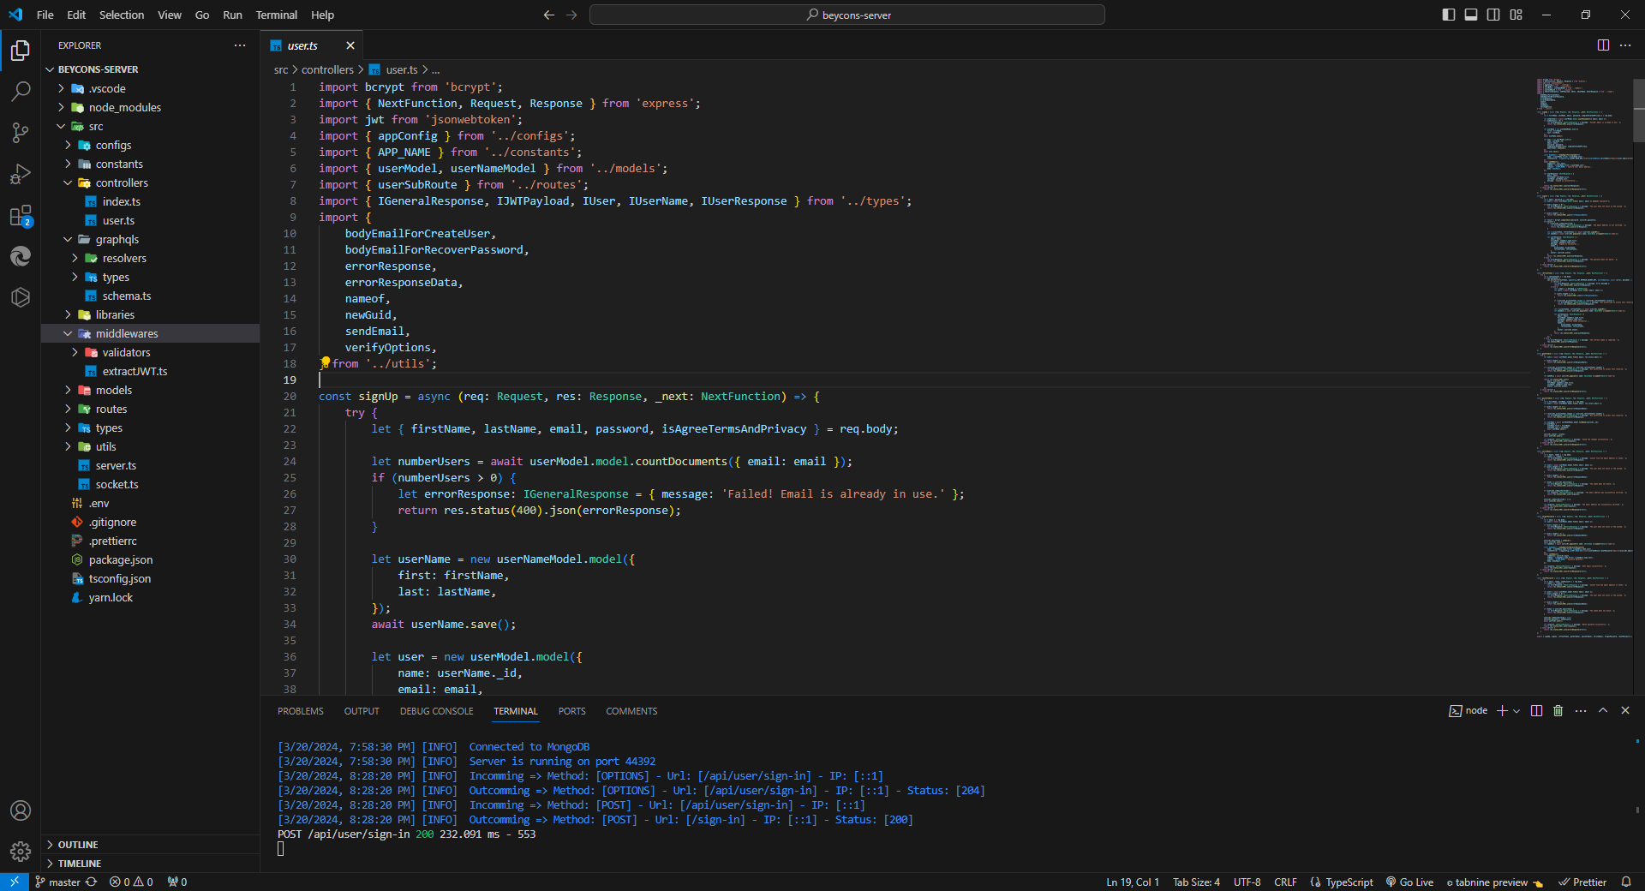Open new terminal launch profile dropdown

1516,711
